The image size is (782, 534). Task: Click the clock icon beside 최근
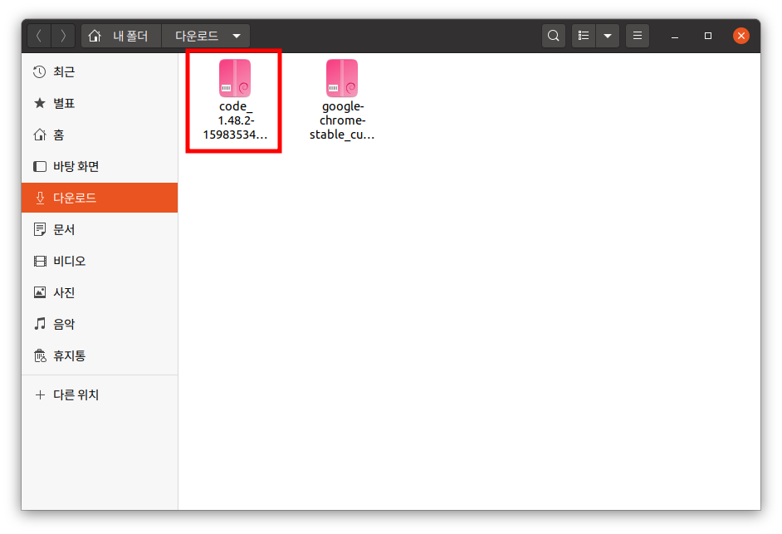(x=39, y=72)
